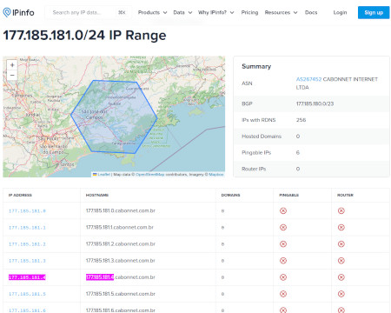This screenshot has height=313, width=391.
Task: Zoom out on the map
Action: coord(12,76)
